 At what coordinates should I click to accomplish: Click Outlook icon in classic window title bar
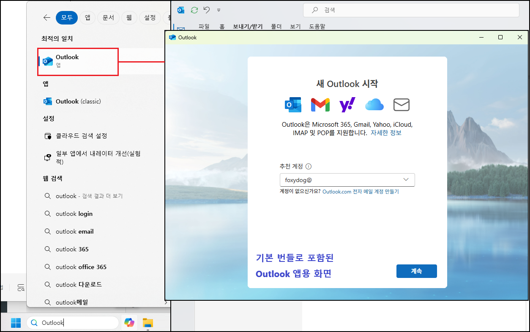(181, 10)
